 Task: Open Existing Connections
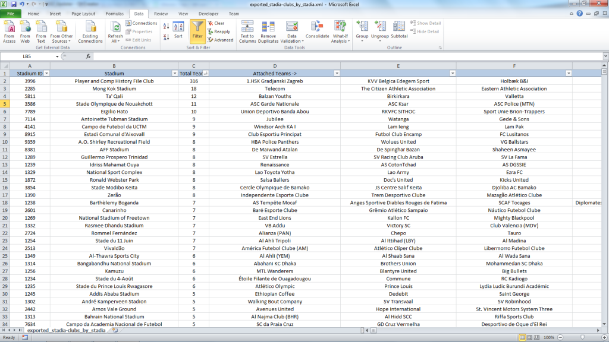point(90,32)
